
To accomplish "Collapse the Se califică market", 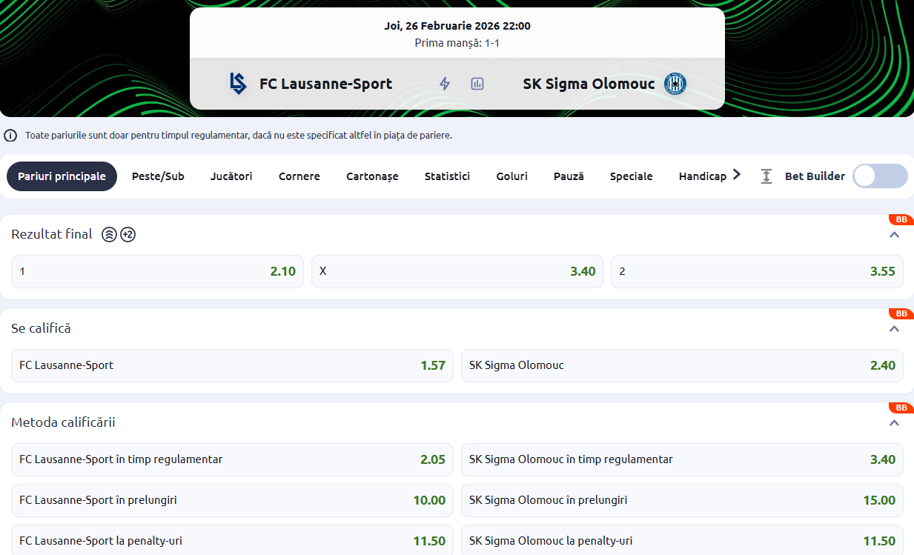I will [894, 329].
